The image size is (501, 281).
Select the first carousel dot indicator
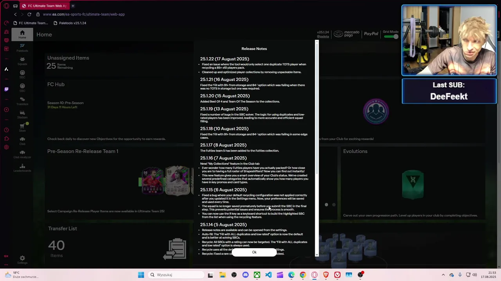click(326, 205)
